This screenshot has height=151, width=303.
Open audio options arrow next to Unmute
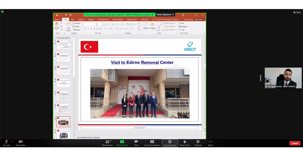(x=12, y=141)
